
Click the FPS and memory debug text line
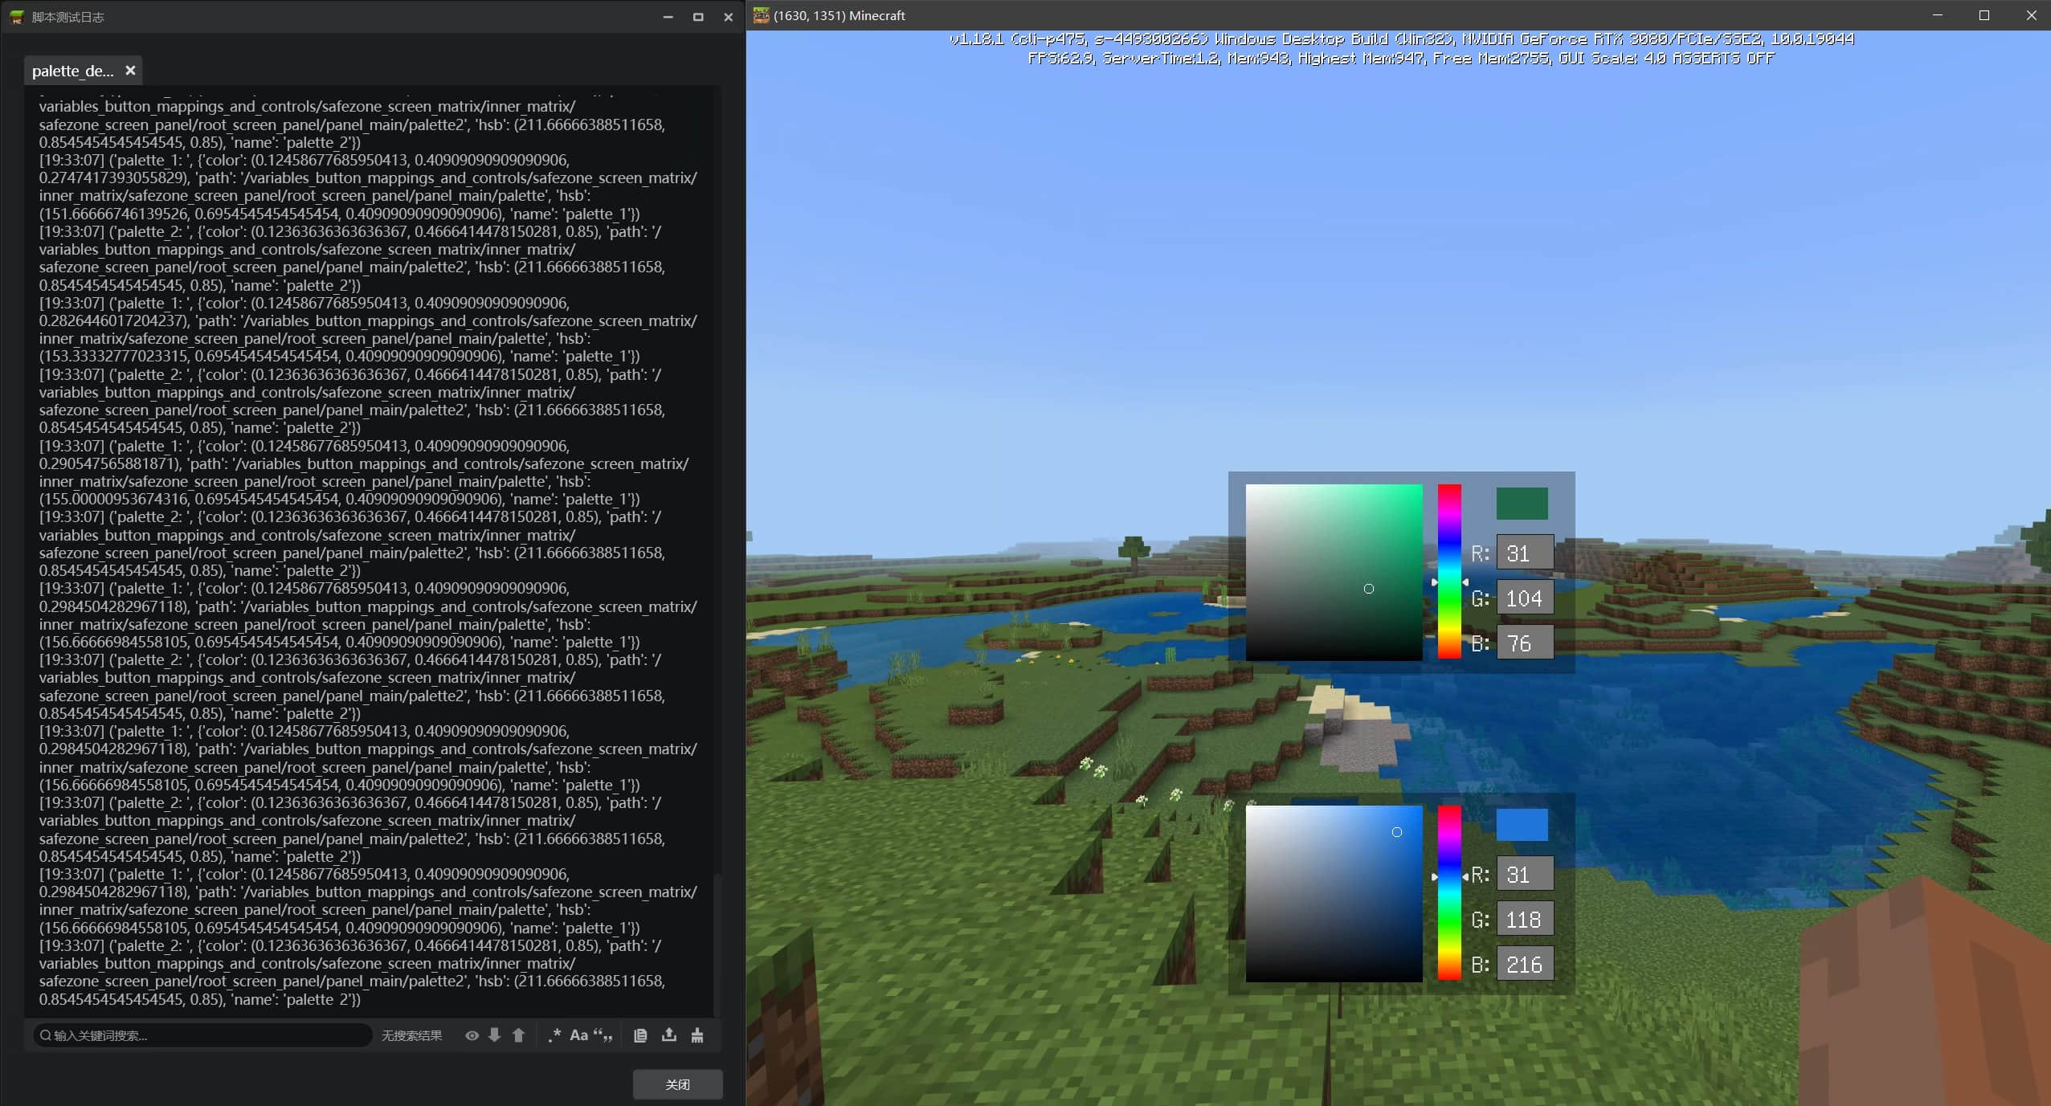[x=1401, y=58]
